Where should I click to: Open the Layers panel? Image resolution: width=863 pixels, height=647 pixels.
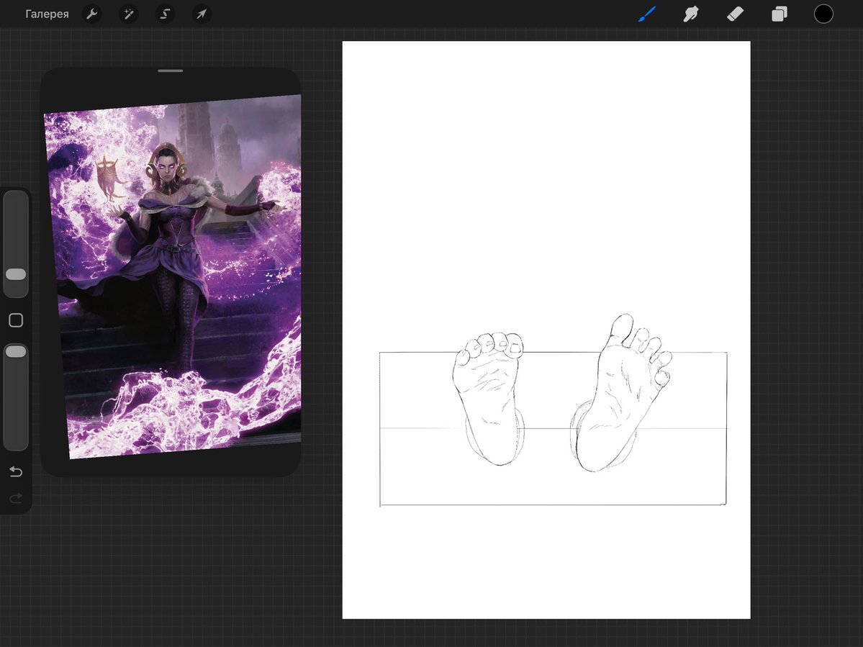[x=779, y=14]
